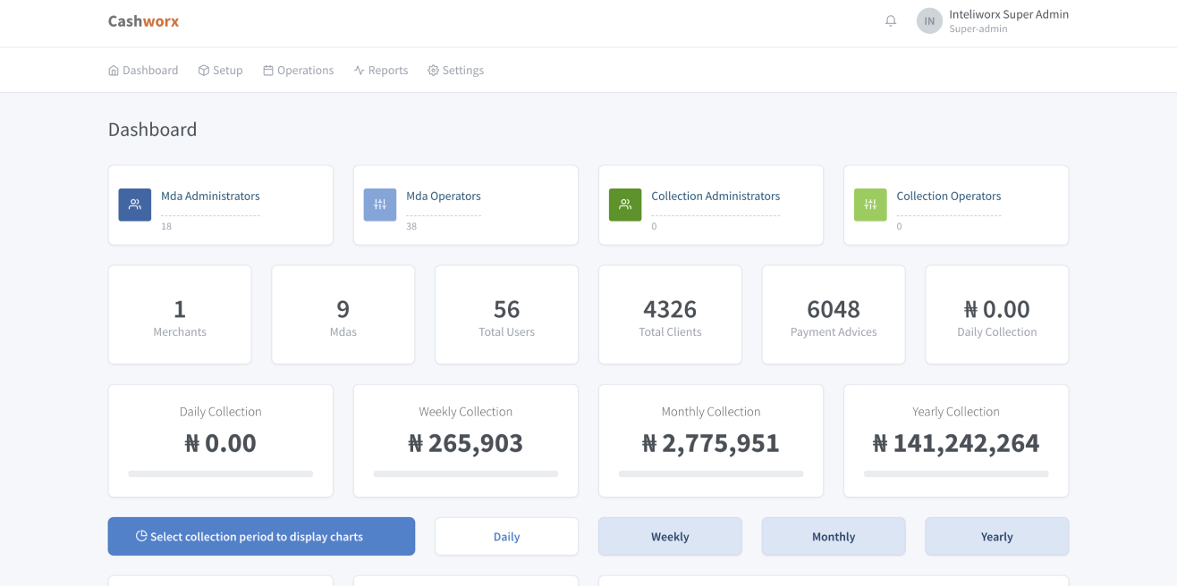Click the progress bar under Yearly Collection
The image size is (1177, 586).
[x=955, y=473]
